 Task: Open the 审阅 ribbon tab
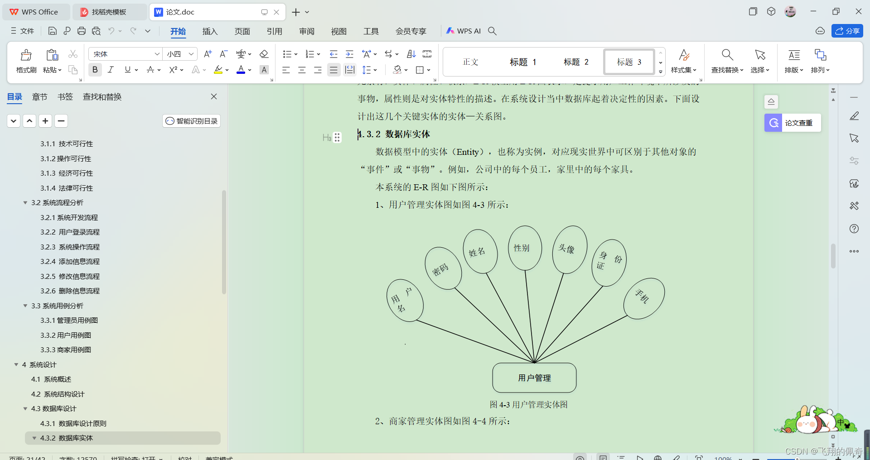point(307,31)
